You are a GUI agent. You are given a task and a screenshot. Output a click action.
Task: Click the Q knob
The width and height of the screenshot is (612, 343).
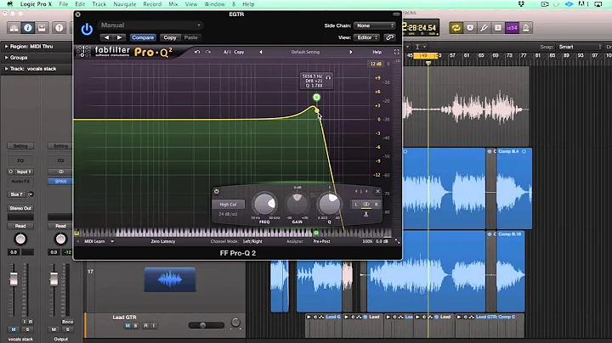point(330,204)
